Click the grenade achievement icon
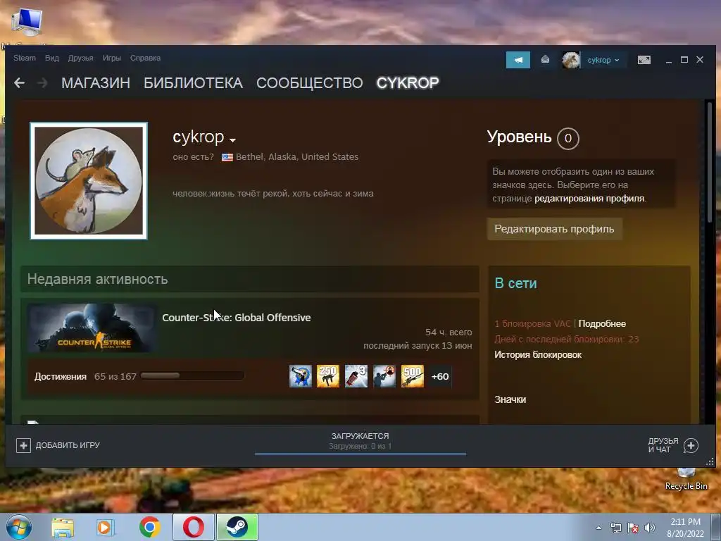721x541 pixels. pyautogui.click(x=356, y=376)
